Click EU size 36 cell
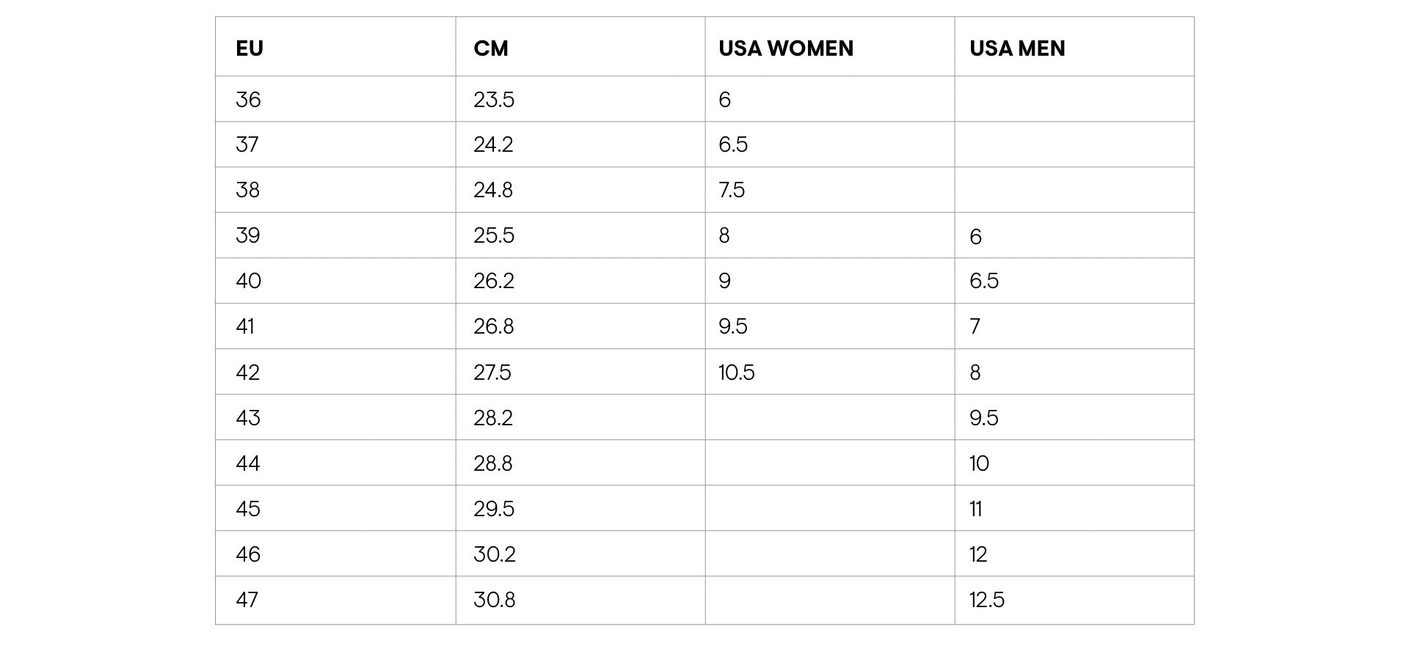This screenshot has height=646, width=1409. pos(248,100)
